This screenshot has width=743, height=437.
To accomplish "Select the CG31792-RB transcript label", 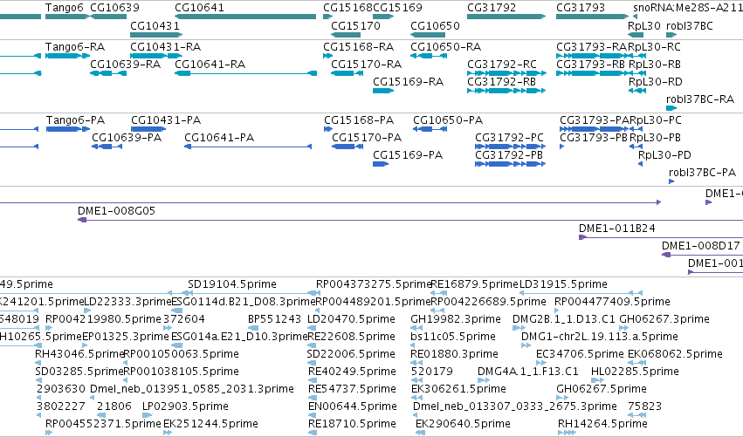I will (501, 82).
